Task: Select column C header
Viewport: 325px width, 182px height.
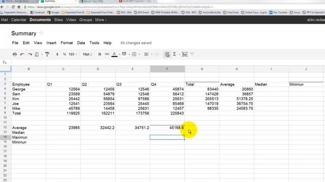Action: (63, 69)
